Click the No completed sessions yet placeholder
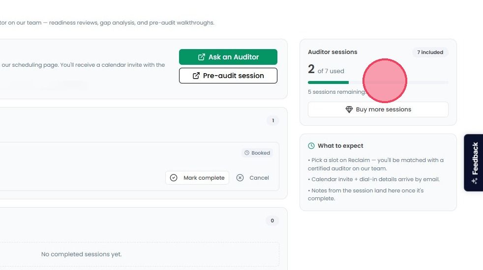The height and width of the screenshot is (270, 483). pos(82,254)
